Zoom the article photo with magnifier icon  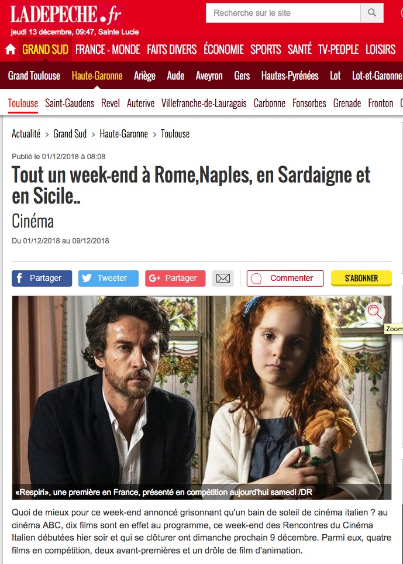click(374, 311)
